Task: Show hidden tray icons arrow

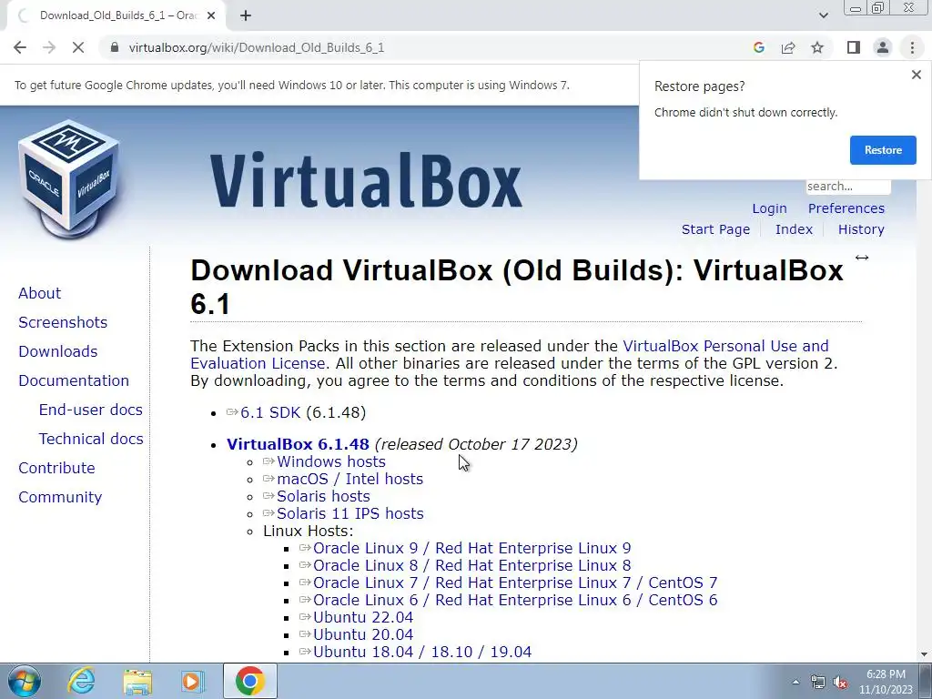Action: click(795, 682)
